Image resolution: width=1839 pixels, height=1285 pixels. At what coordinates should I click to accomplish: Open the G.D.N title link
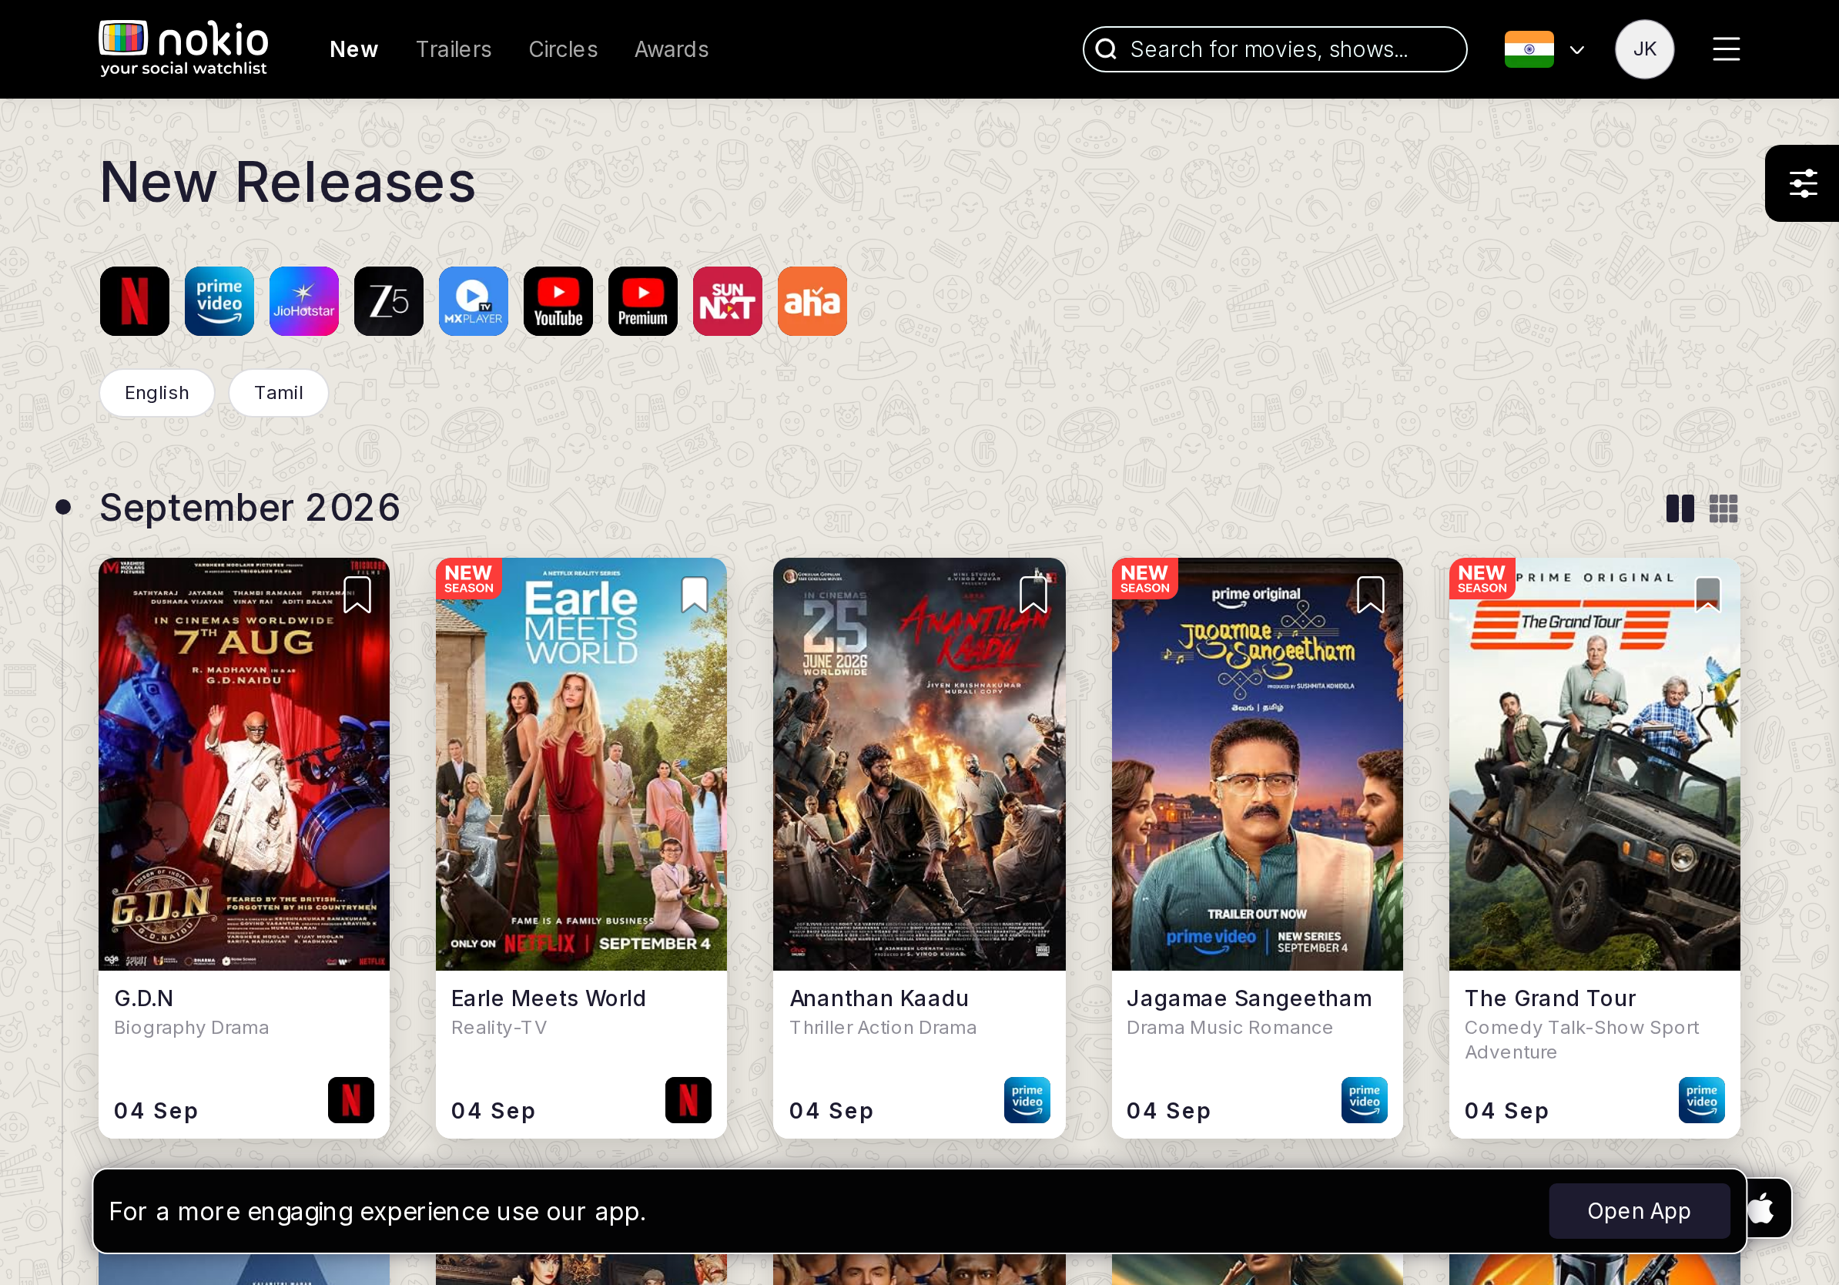144,998
